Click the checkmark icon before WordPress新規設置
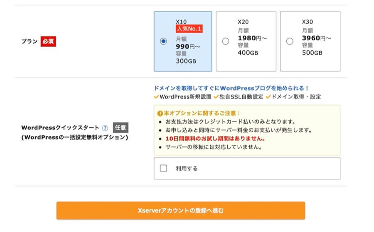Image resolution: width=374 pixels, height=232 pixels. pyautogui.click(x=156, y=97)
